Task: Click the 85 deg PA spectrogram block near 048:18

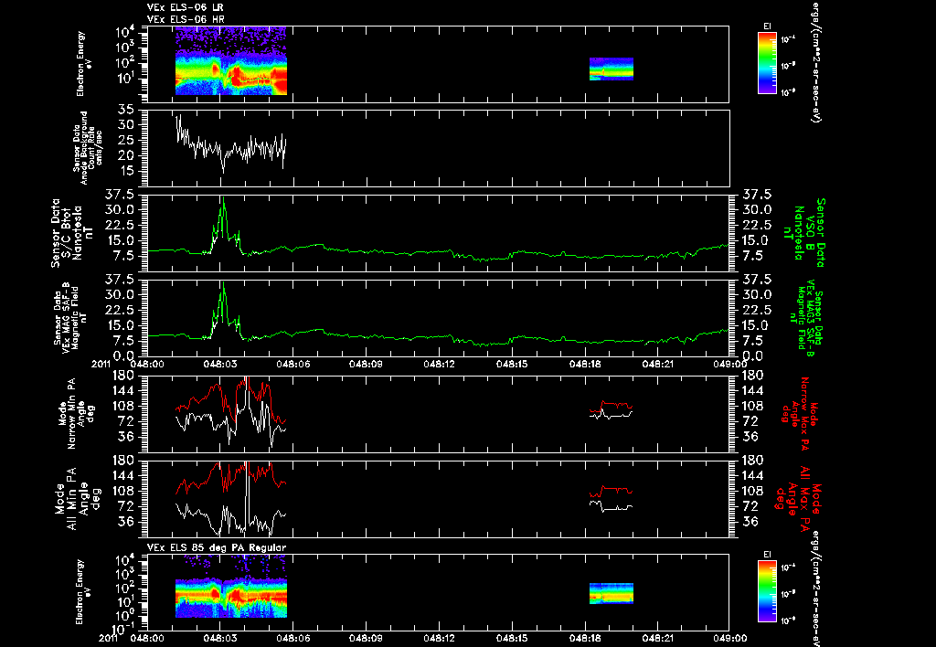Action: [612, 593]
